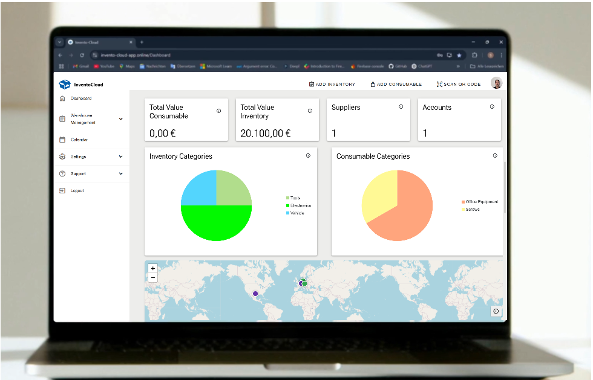Click the 0,00 € consumable value
The height and width of the screenshot is (380, 593).
click(x=162, y=134)
